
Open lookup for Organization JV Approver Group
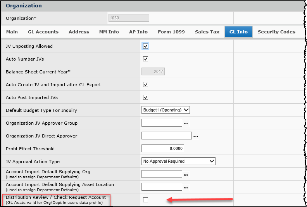click(x=185, y=124)
